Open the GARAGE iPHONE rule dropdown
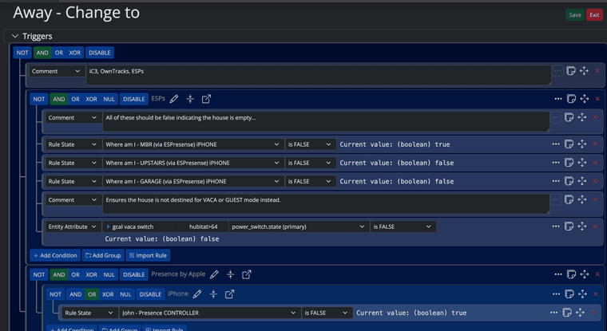 [192, 181]
